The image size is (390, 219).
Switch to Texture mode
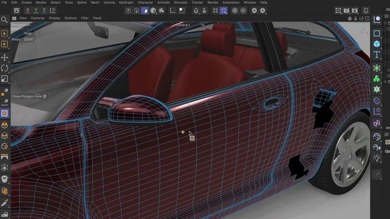161,11
